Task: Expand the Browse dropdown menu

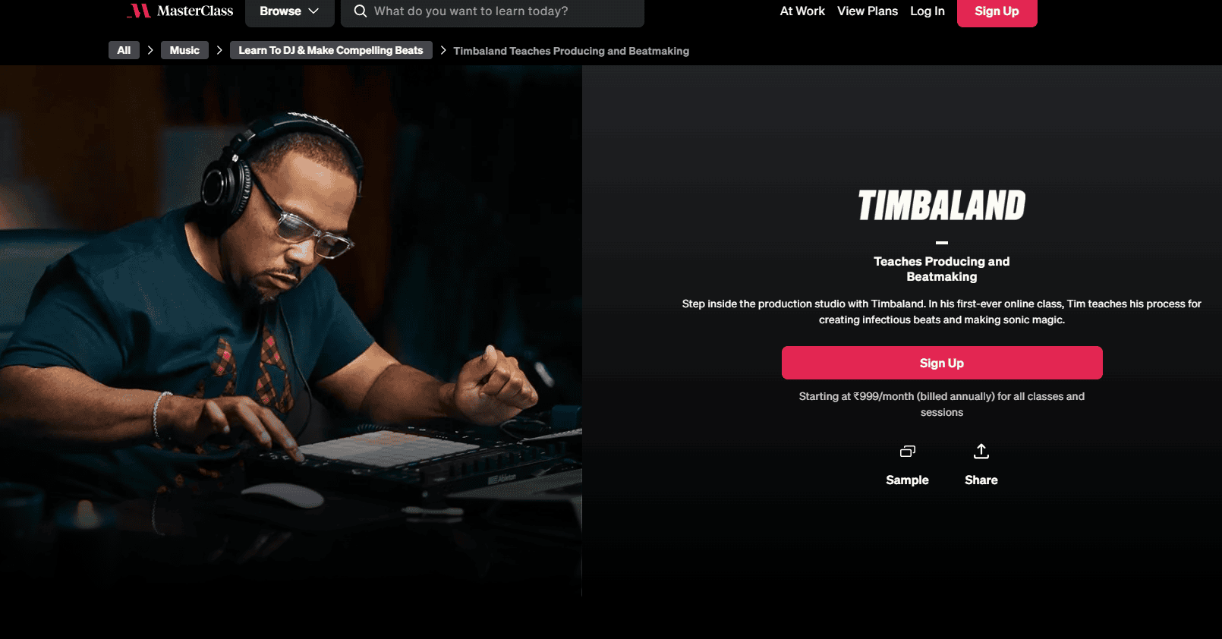Action: [x=289, y=11]
